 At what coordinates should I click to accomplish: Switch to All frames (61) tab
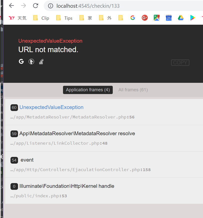pyautogui.click(x=133, y=90)
